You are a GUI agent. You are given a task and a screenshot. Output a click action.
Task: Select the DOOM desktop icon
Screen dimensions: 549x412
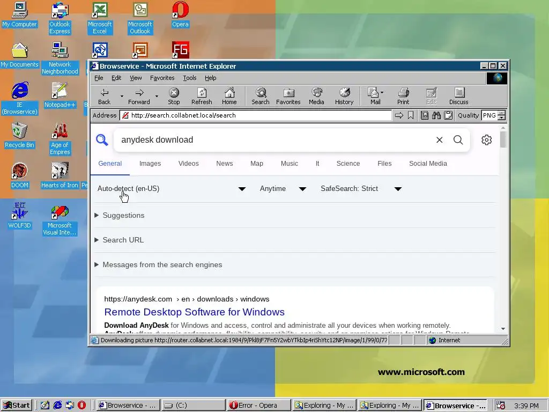tap(20, 175)
